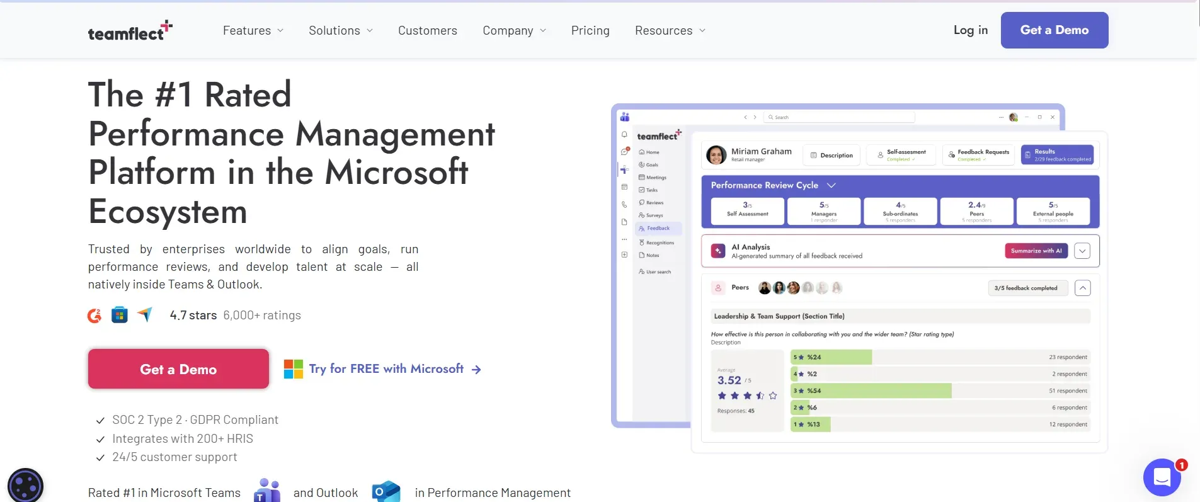The image size is (1200, 502).
Task: Expand the Solutions dropdown menu
Action: (341, 30)
